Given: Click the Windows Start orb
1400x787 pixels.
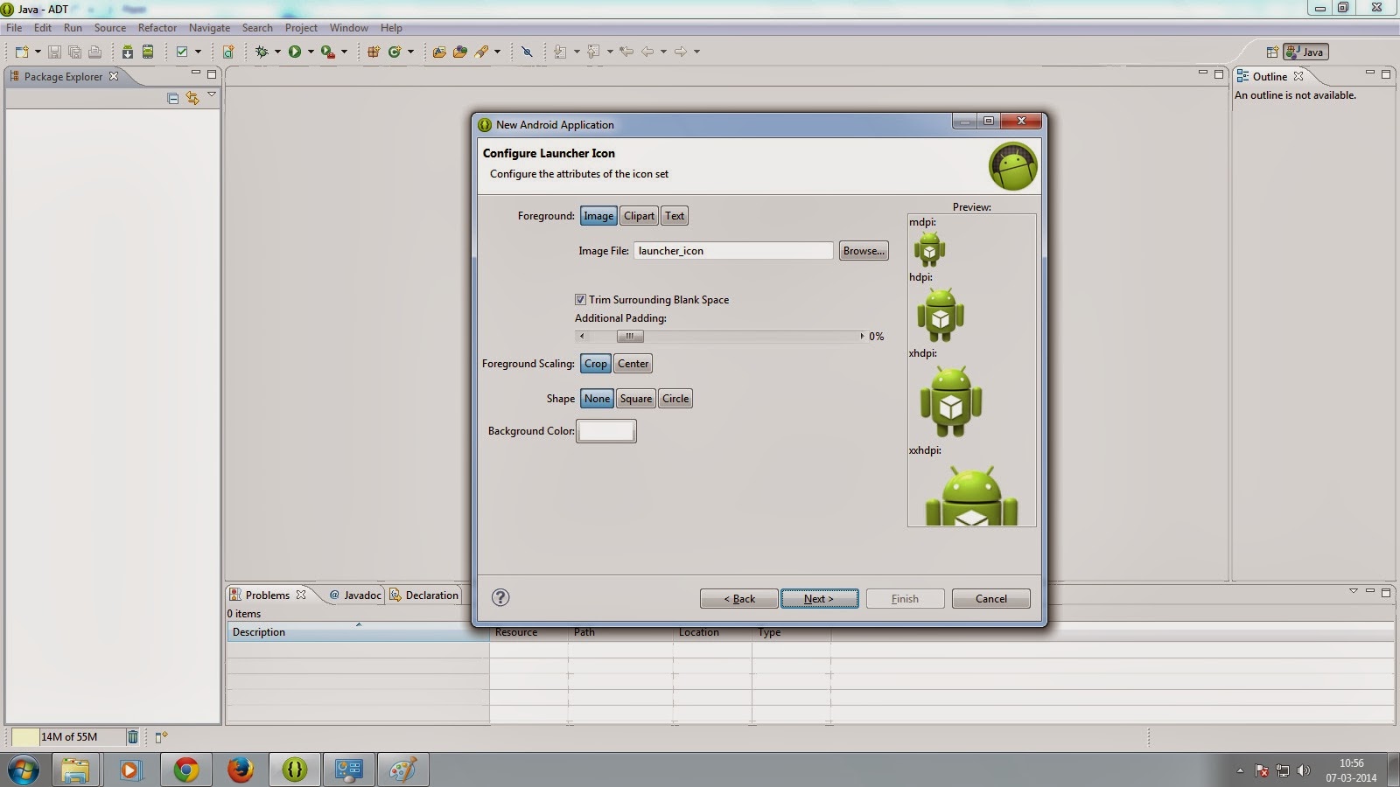Looking at the screenshot, I should tap(24, 770).
